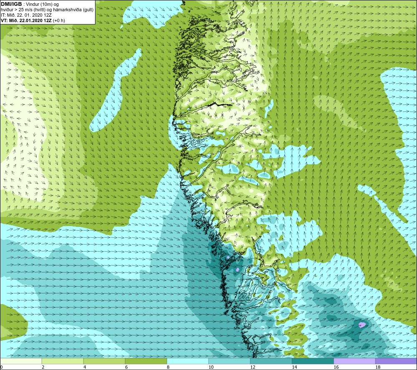The width and height of the screenshot is (417, 370).
Task: Click the scale label "16"
Action: (336, 367)
